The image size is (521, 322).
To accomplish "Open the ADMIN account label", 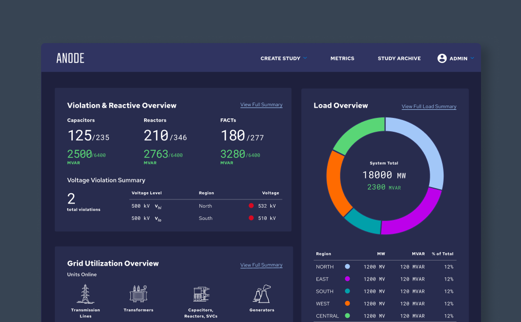I will pyautogui.click(x=458, y=58).
